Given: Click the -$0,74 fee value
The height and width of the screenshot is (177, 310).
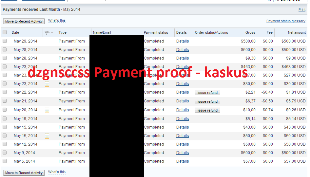Looking at the screenshot, I should (x=267, y=110).
